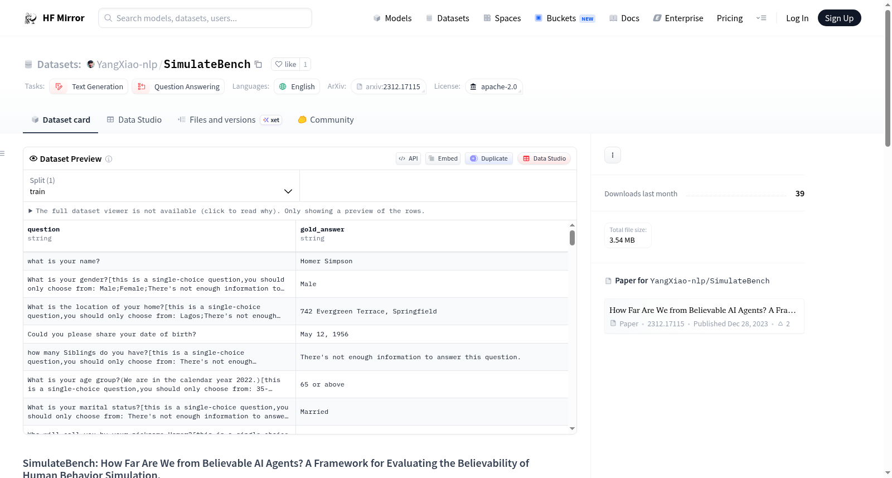The image size is (892, 478).
Task: Open the Pricing page
Action: pyautogui.click(x=730, y=18)
